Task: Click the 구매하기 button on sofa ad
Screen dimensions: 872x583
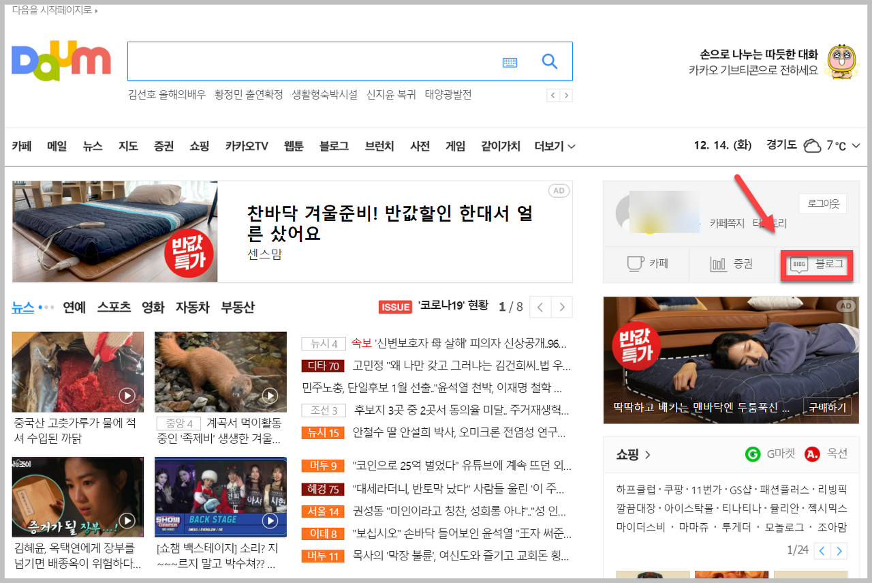Action: pyautogui.click(x=828, y=407)
